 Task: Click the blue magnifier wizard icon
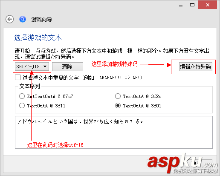[x=23, y=19]
